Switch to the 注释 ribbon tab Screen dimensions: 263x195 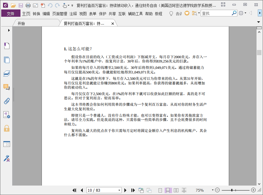(x=73, y=14)
